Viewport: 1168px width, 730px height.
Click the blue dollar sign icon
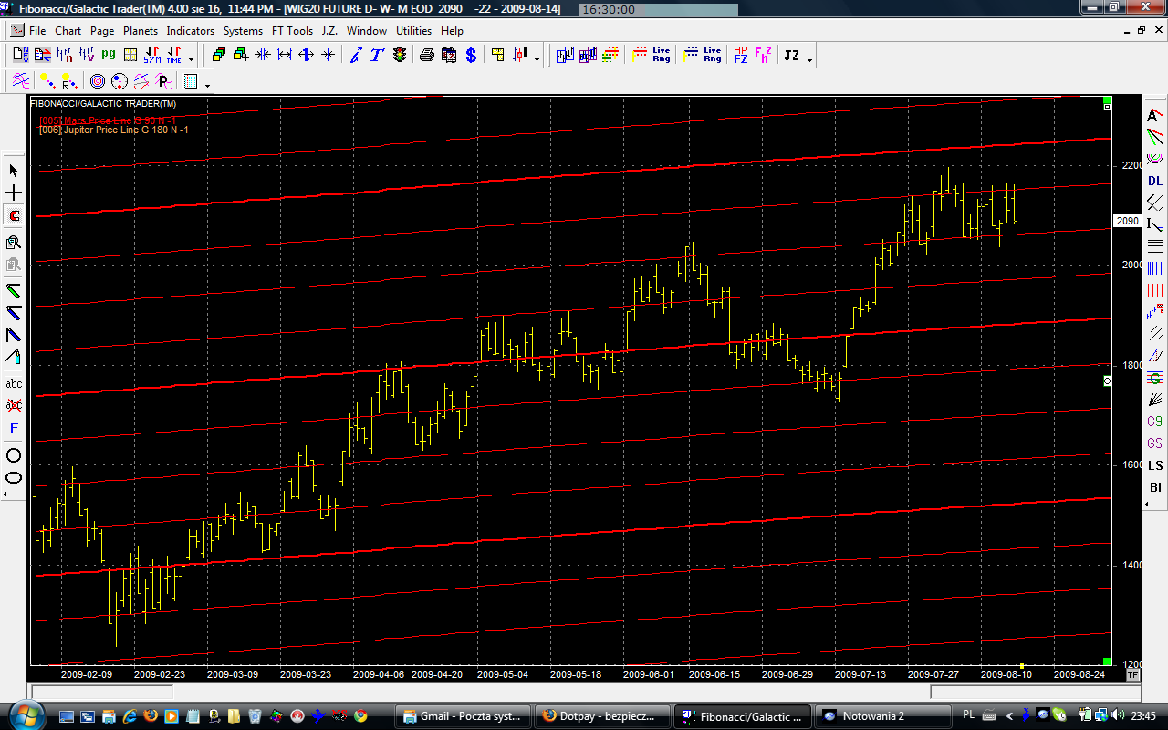click(471, 56)
